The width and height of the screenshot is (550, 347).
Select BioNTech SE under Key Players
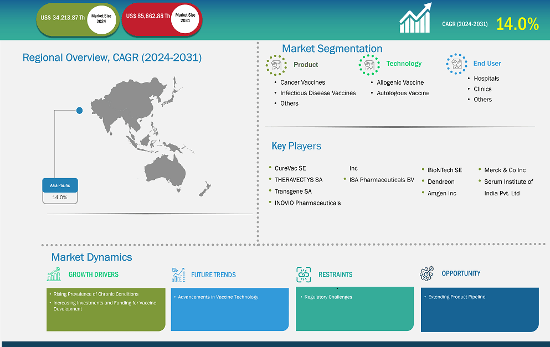[x=444, y=170]
